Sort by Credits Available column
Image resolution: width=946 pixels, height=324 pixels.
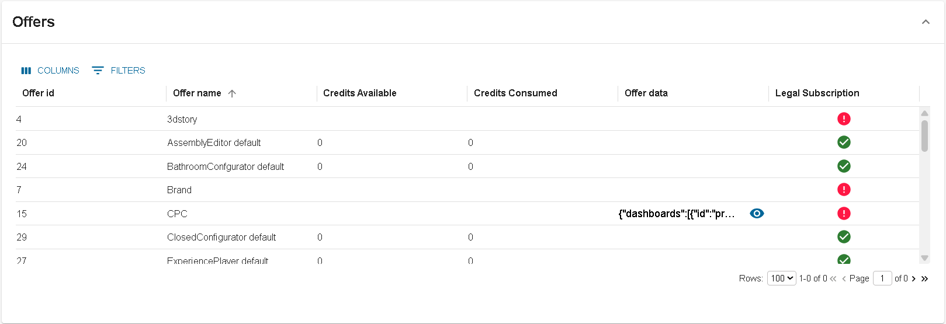tap(359, 93)
